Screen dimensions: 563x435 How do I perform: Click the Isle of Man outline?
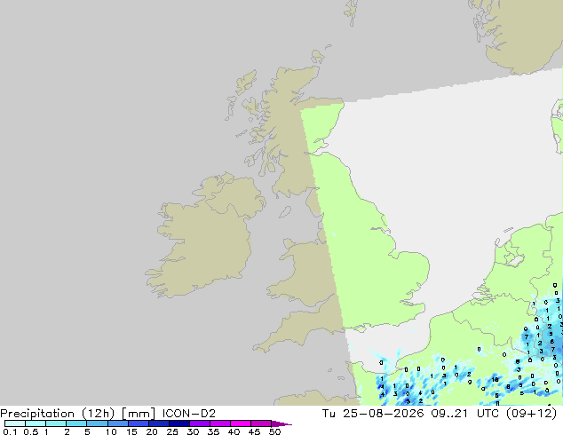[x=285, y=212]
